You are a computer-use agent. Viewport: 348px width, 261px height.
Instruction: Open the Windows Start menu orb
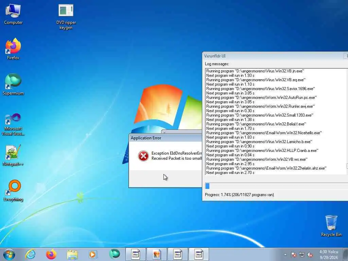(9, 254)
